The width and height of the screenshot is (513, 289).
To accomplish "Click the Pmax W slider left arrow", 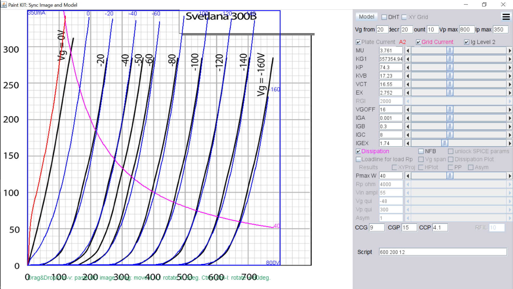I will click(x=408, y=176).
